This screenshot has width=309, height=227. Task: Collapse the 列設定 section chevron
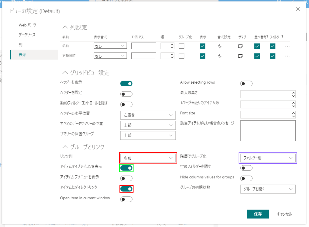tap(65, 27)
